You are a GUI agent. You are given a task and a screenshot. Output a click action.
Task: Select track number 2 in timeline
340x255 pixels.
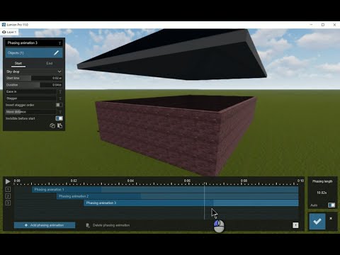[x=8, y=196]
